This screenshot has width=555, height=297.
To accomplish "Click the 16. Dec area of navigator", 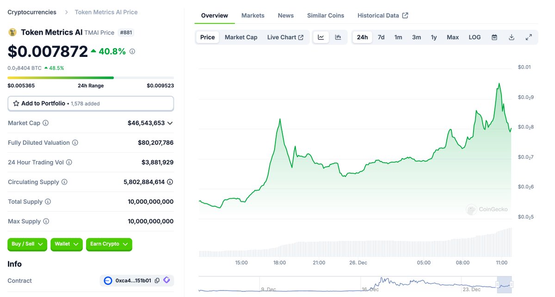I will (370, 289).
